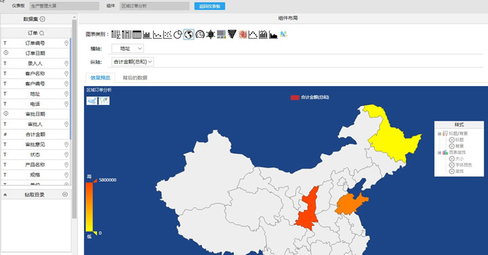Select the 效果预览 tab
The height and width of the screenshot is (255, 488).
pyautogui.click(x=100, y=78)
